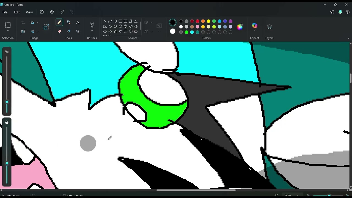Select the Text tool
The height and width of the screenshot is (198, 352).
coord(78,22)
